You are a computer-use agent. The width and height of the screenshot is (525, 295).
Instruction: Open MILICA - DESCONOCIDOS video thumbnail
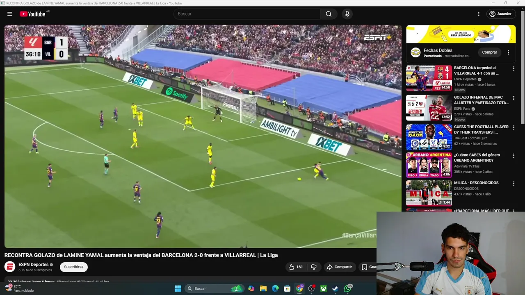(429, 193)
